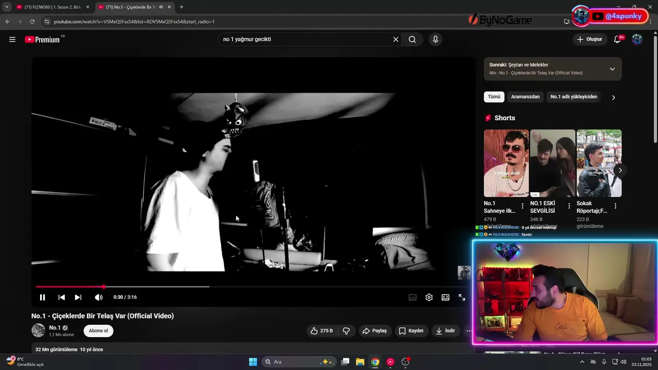Open weather widget showing 8°C
Viewport: 658px width, 370px height.
(25, 362)
